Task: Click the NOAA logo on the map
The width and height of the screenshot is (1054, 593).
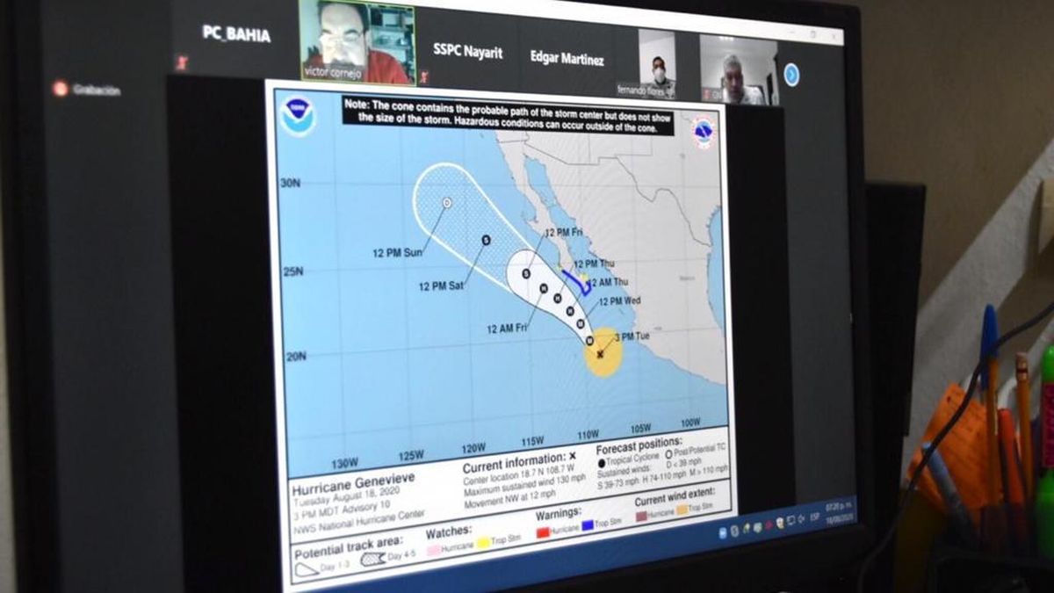Action: 298,116
